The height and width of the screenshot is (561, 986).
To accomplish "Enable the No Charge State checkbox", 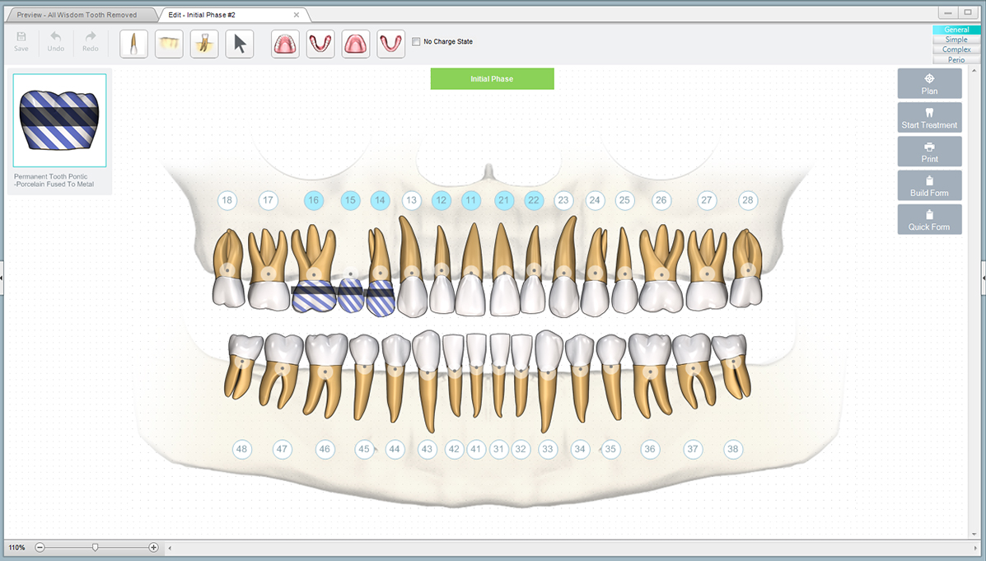I will [416, 41].
